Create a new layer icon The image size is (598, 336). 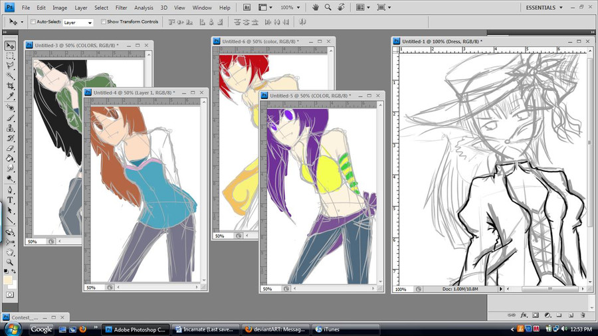(x=571, y=315)
